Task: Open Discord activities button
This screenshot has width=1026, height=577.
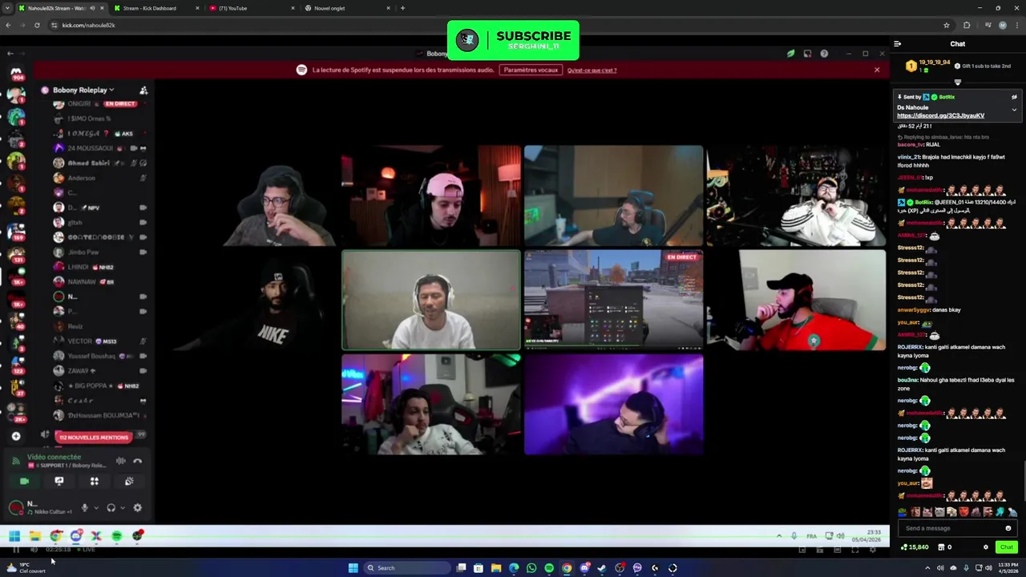Action: tap(94, 481)
